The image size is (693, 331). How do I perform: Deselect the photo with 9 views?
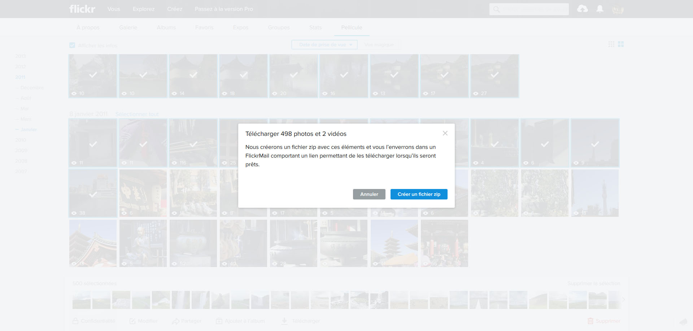pyautogui.click(x=595, y=143)
